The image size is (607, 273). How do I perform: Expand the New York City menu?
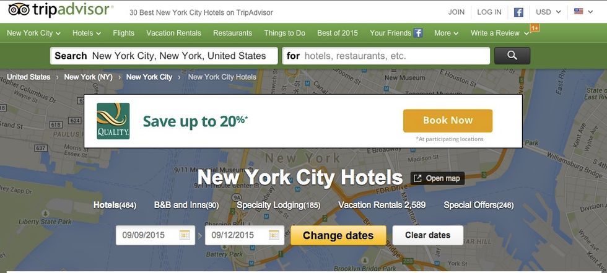[33, 33]
